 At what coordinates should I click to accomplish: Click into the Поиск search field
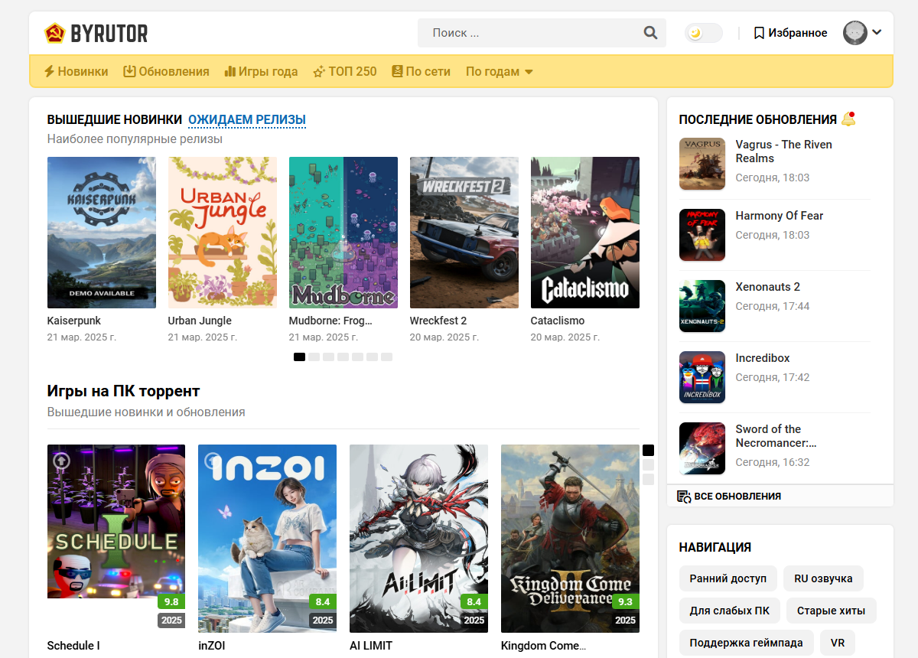pyautogui.click(x=532, y=33)
